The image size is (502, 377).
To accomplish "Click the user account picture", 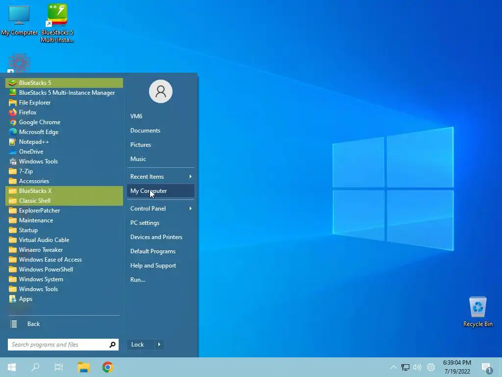I will tap(161, 91).
